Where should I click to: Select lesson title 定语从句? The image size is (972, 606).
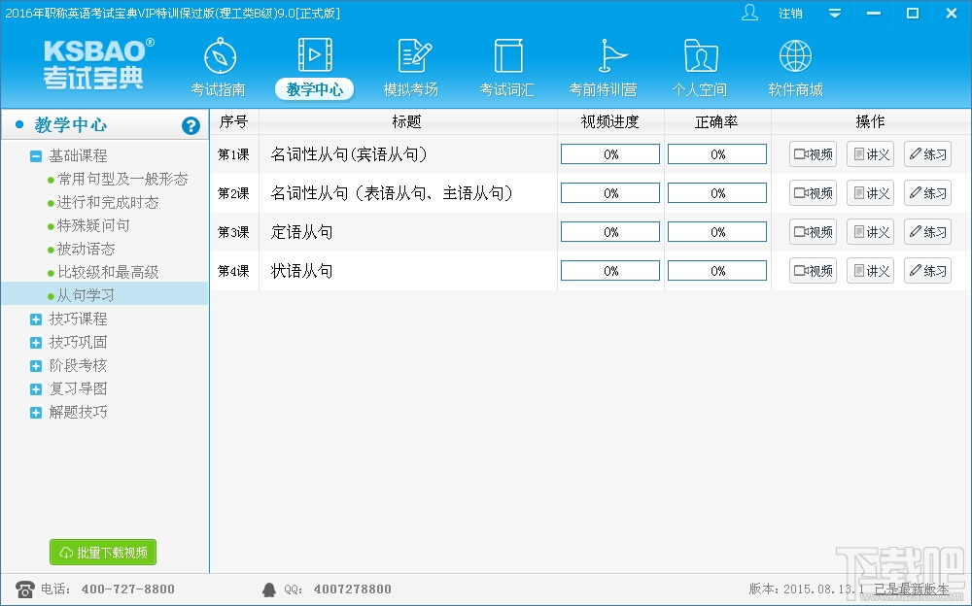[302, 232]
